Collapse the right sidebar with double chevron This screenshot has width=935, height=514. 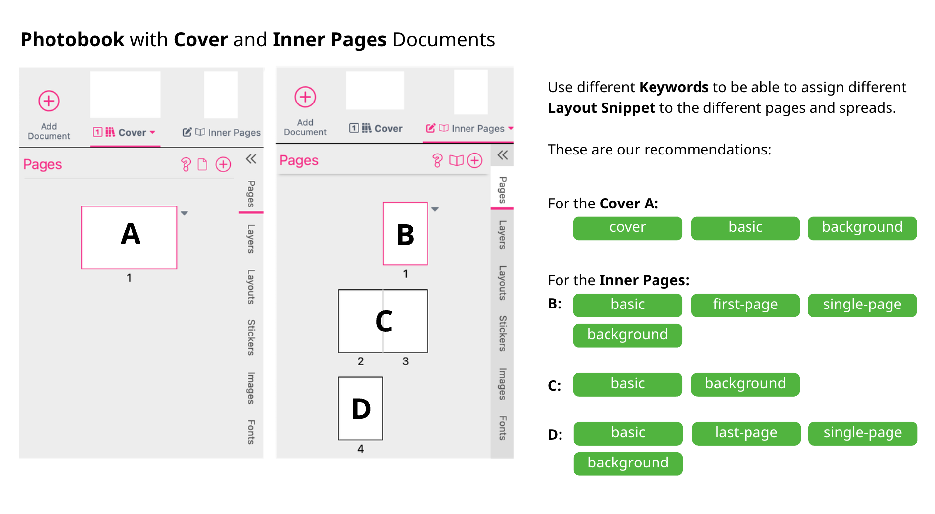click(x=503, y=155)
